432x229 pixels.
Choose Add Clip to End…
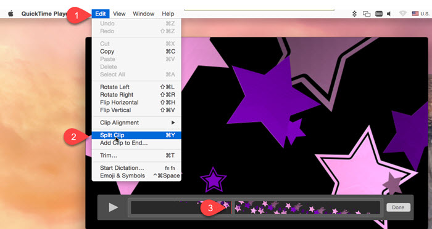[x=136, y=143]
